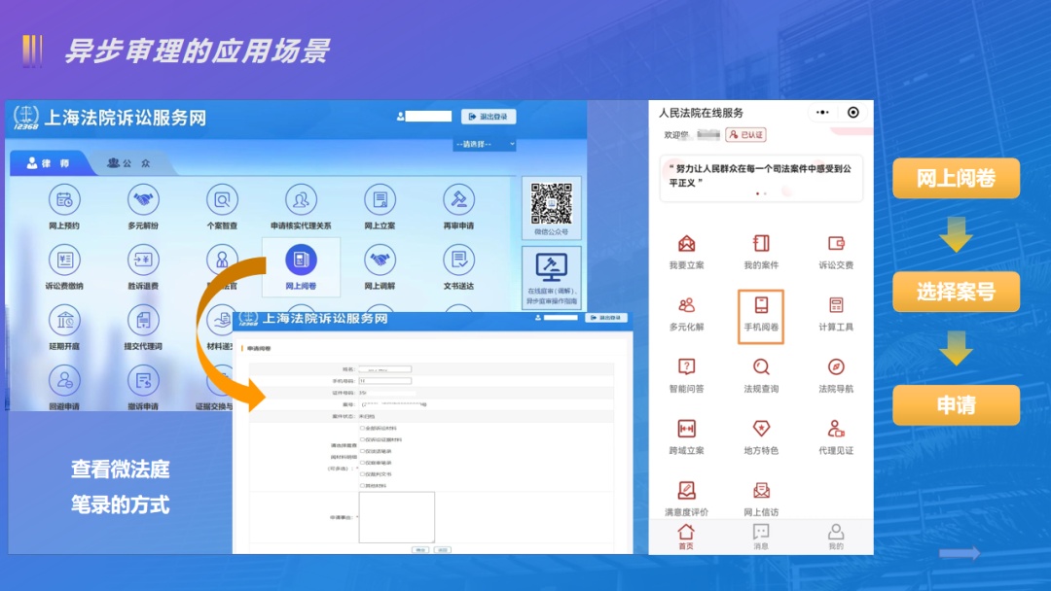Screen dimensions: 1051x591
Task: Tap 满意度评价 in the mobile app
Action: [x=686, y=499]
